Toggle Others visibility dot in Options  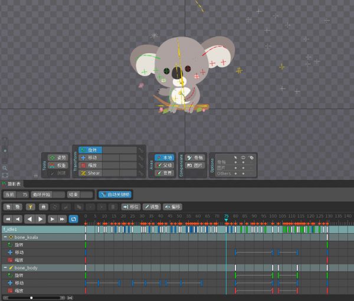243,174
